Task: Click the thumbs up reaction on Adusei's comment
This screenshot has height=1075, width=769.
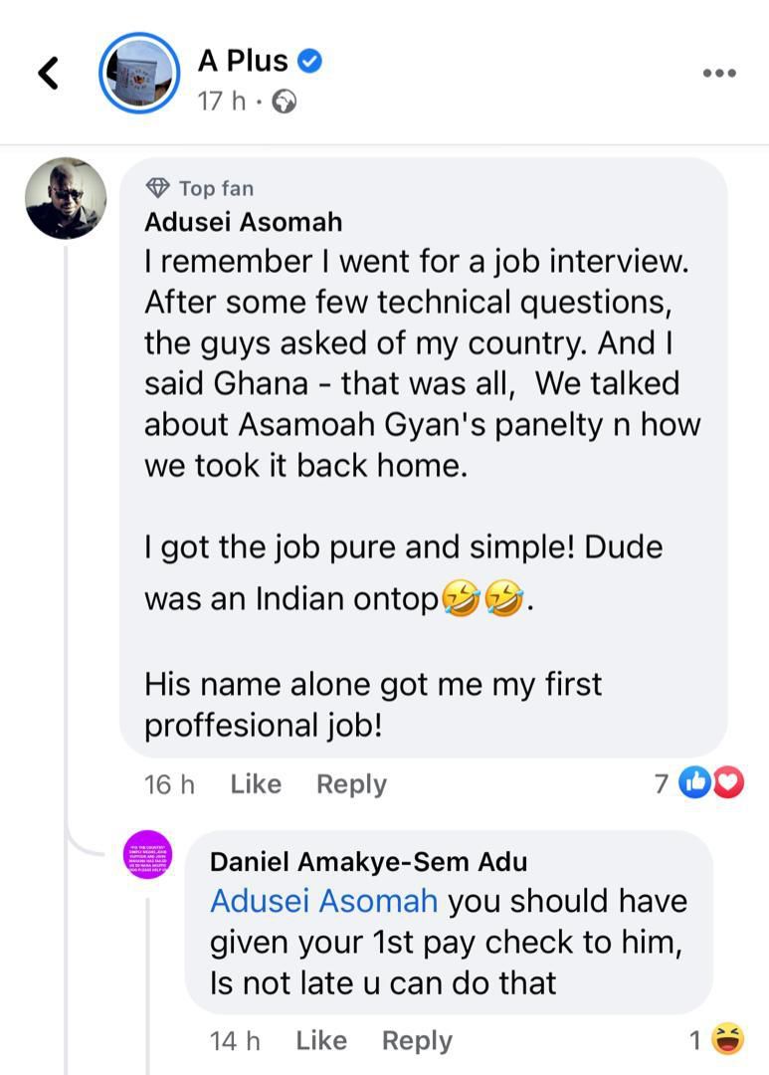Action: tap(695, 783)
